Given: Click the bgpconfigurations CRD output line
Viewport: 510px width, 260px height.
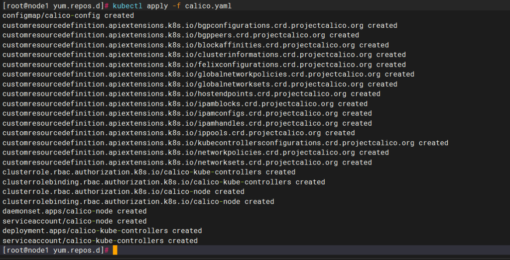Looking at the screenshot, I should [x=200, y=25].
